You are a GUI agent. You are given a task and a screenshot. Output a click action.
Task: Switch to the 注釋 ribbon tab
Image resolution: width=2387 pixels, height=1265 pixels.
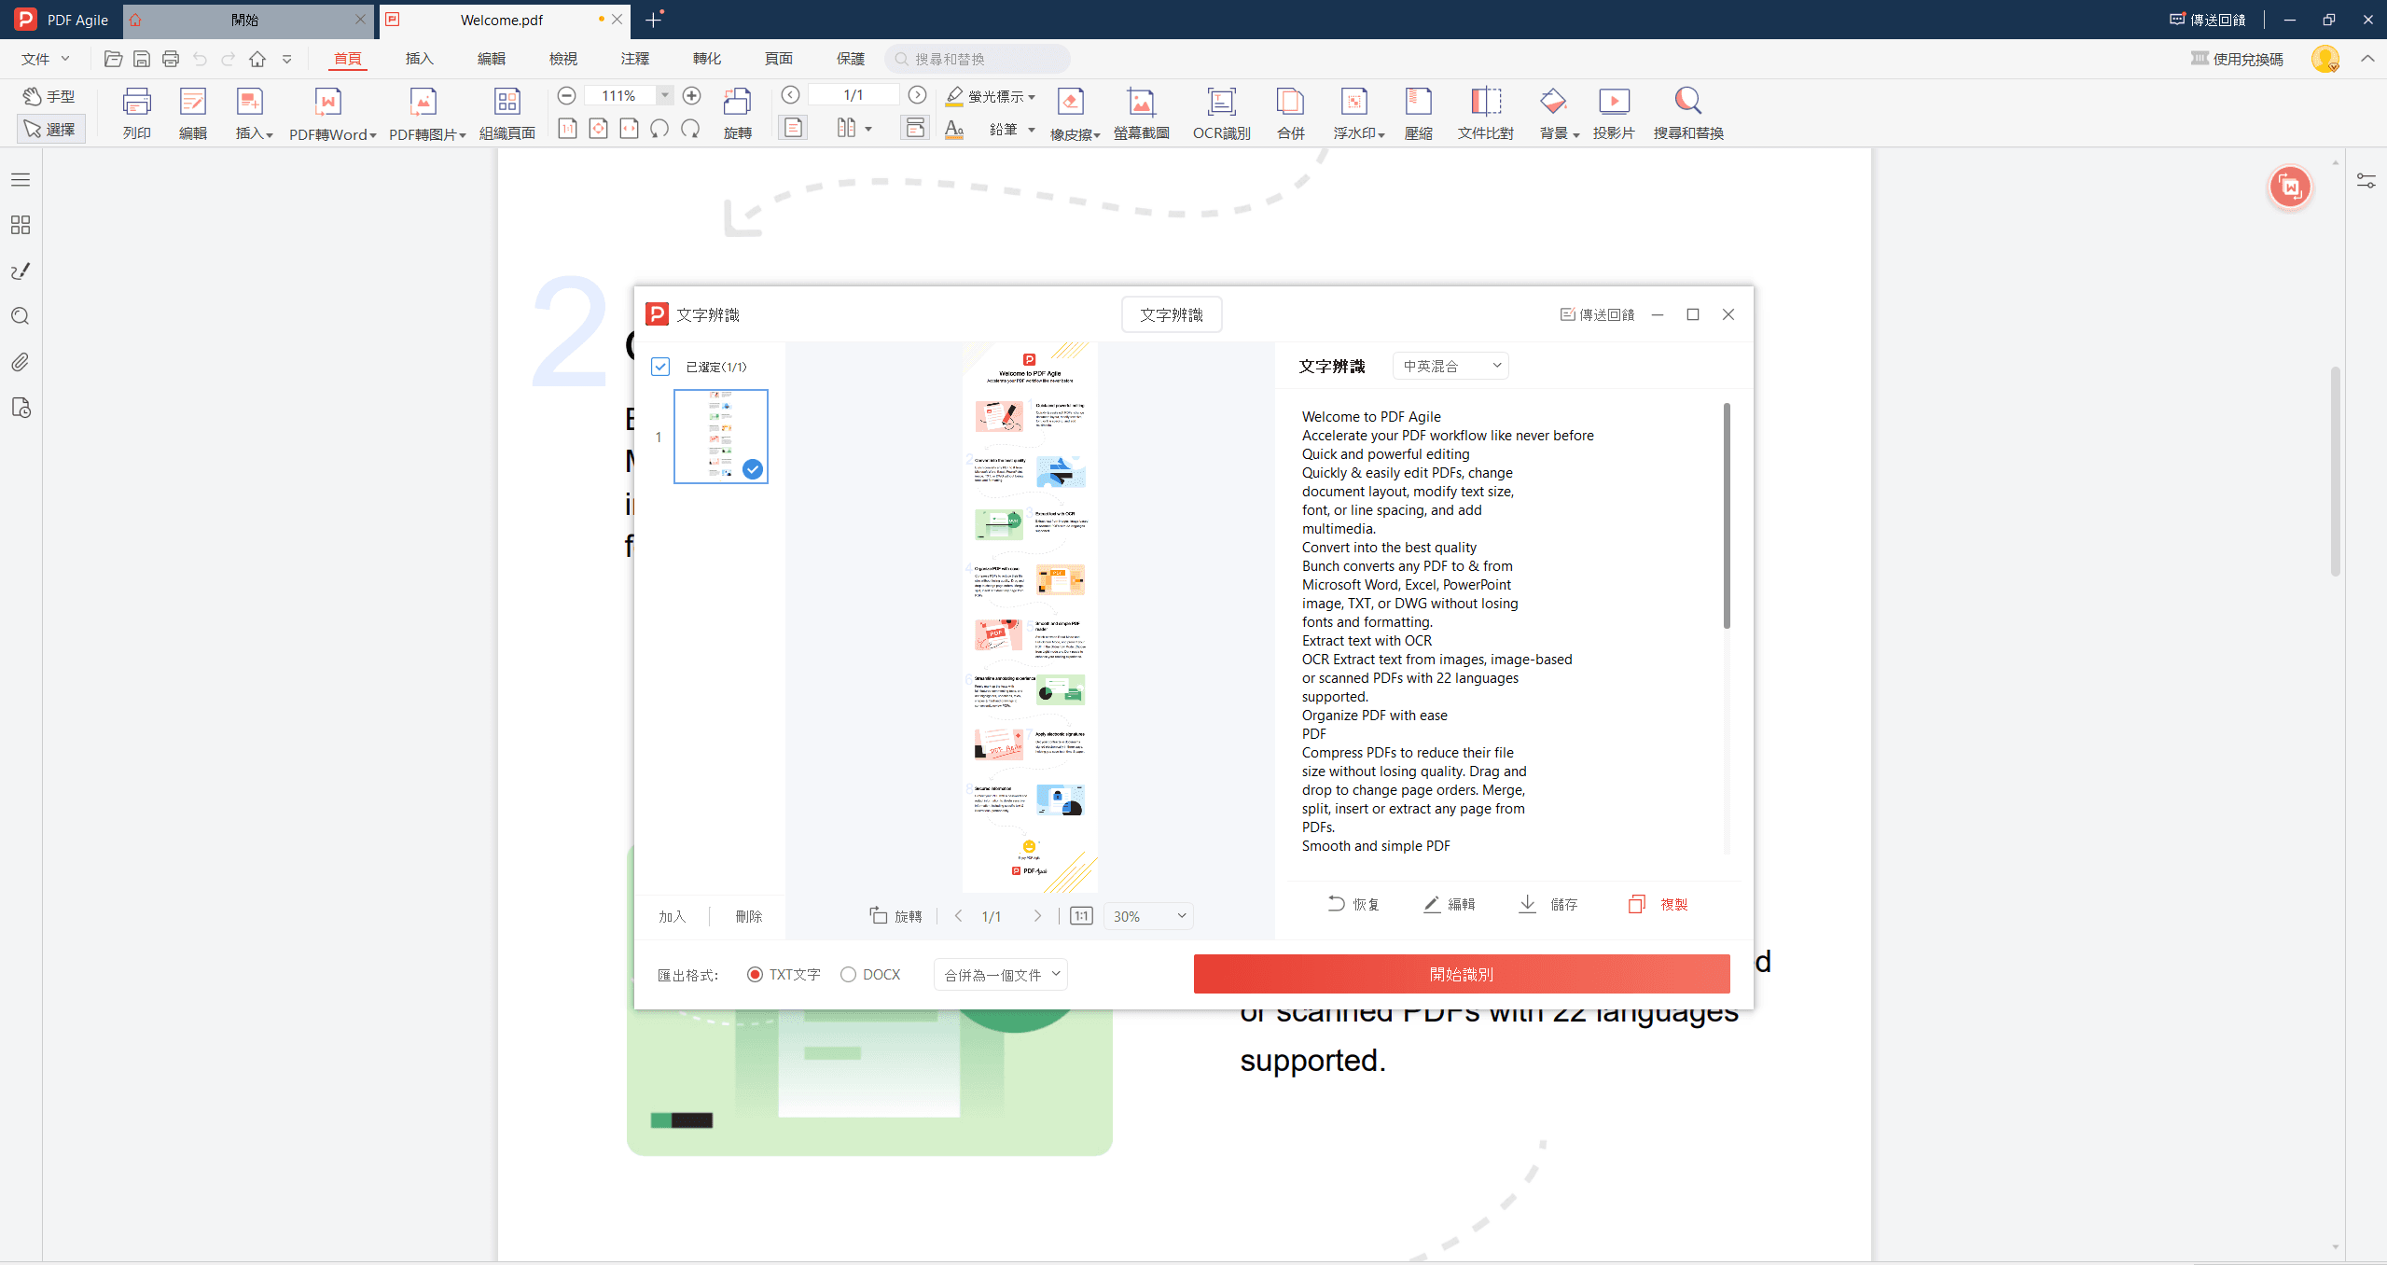point(635,59)
